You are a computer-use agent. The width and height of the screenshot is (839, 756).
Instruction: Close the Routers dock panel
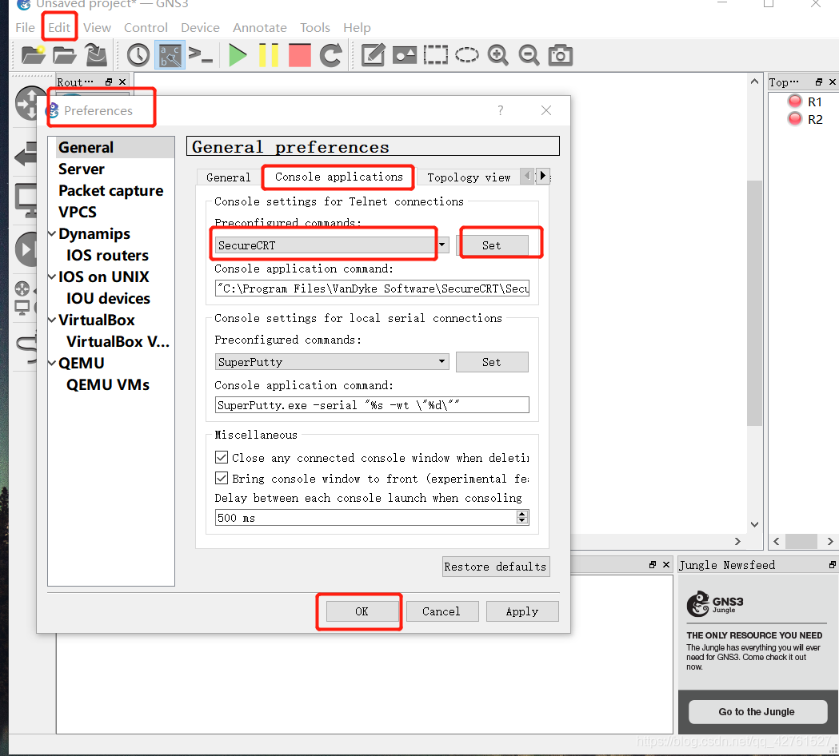point(122,82)
